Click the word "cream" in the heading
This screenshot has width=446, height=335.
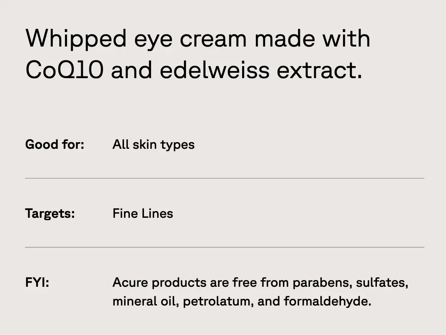[x=213, y=39]
